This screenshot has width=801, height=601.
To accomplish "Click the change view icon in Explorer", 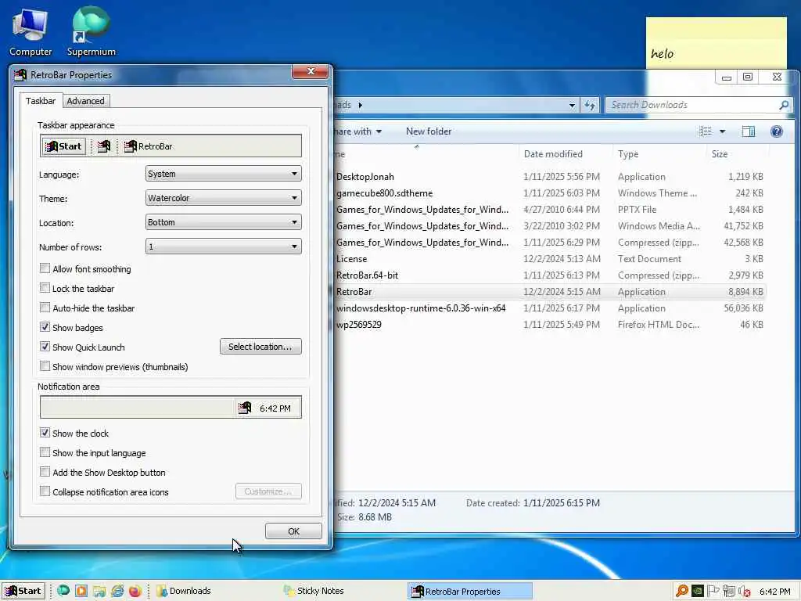I will pos(706,131).
